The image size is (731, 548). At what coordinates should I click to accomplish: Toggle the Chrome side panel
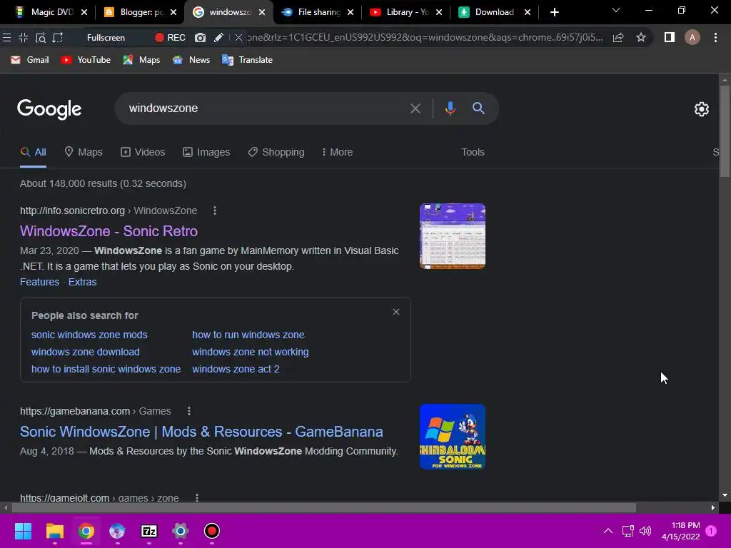click(670, 37)
